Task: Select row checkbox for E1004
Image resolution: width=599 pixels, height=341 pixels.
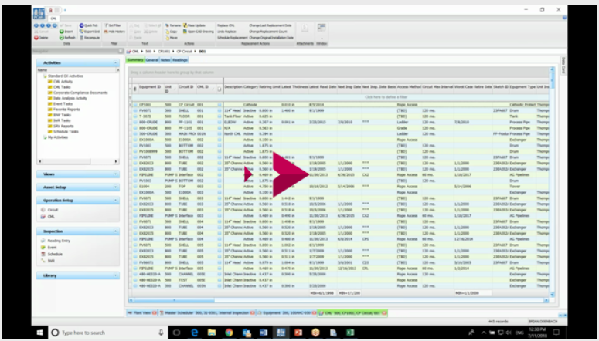Action: tap(135, 187)
